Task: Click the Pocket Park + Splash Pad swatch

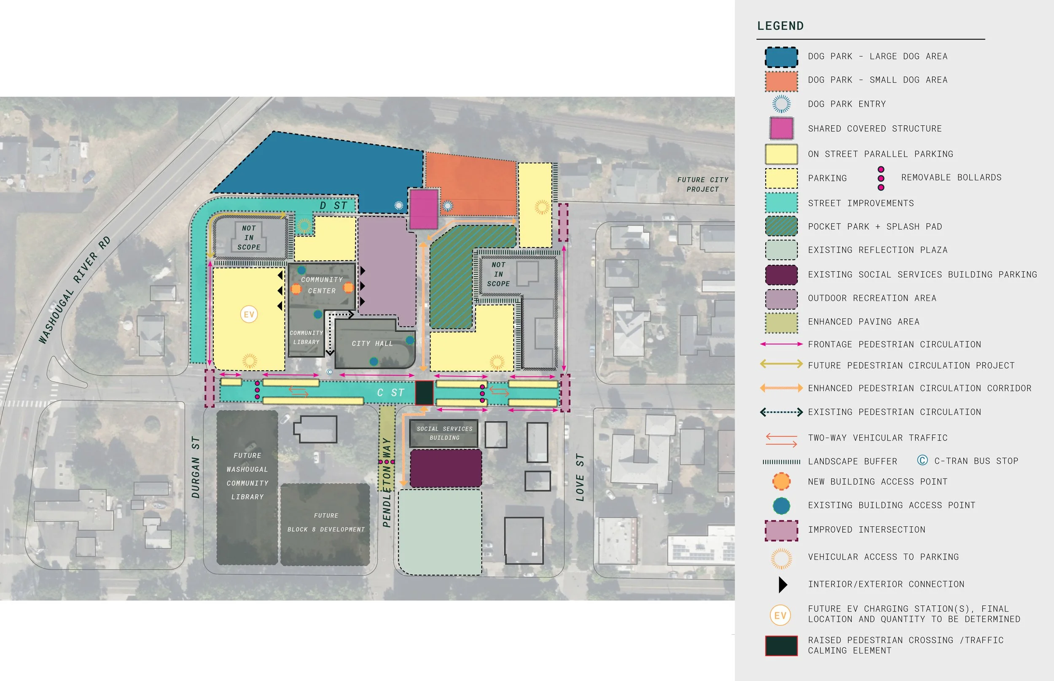Action: click(781, 226)
